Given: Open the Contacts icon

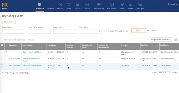Looking at the screenshot, I should pyautogui.click(x=87, y=5).
